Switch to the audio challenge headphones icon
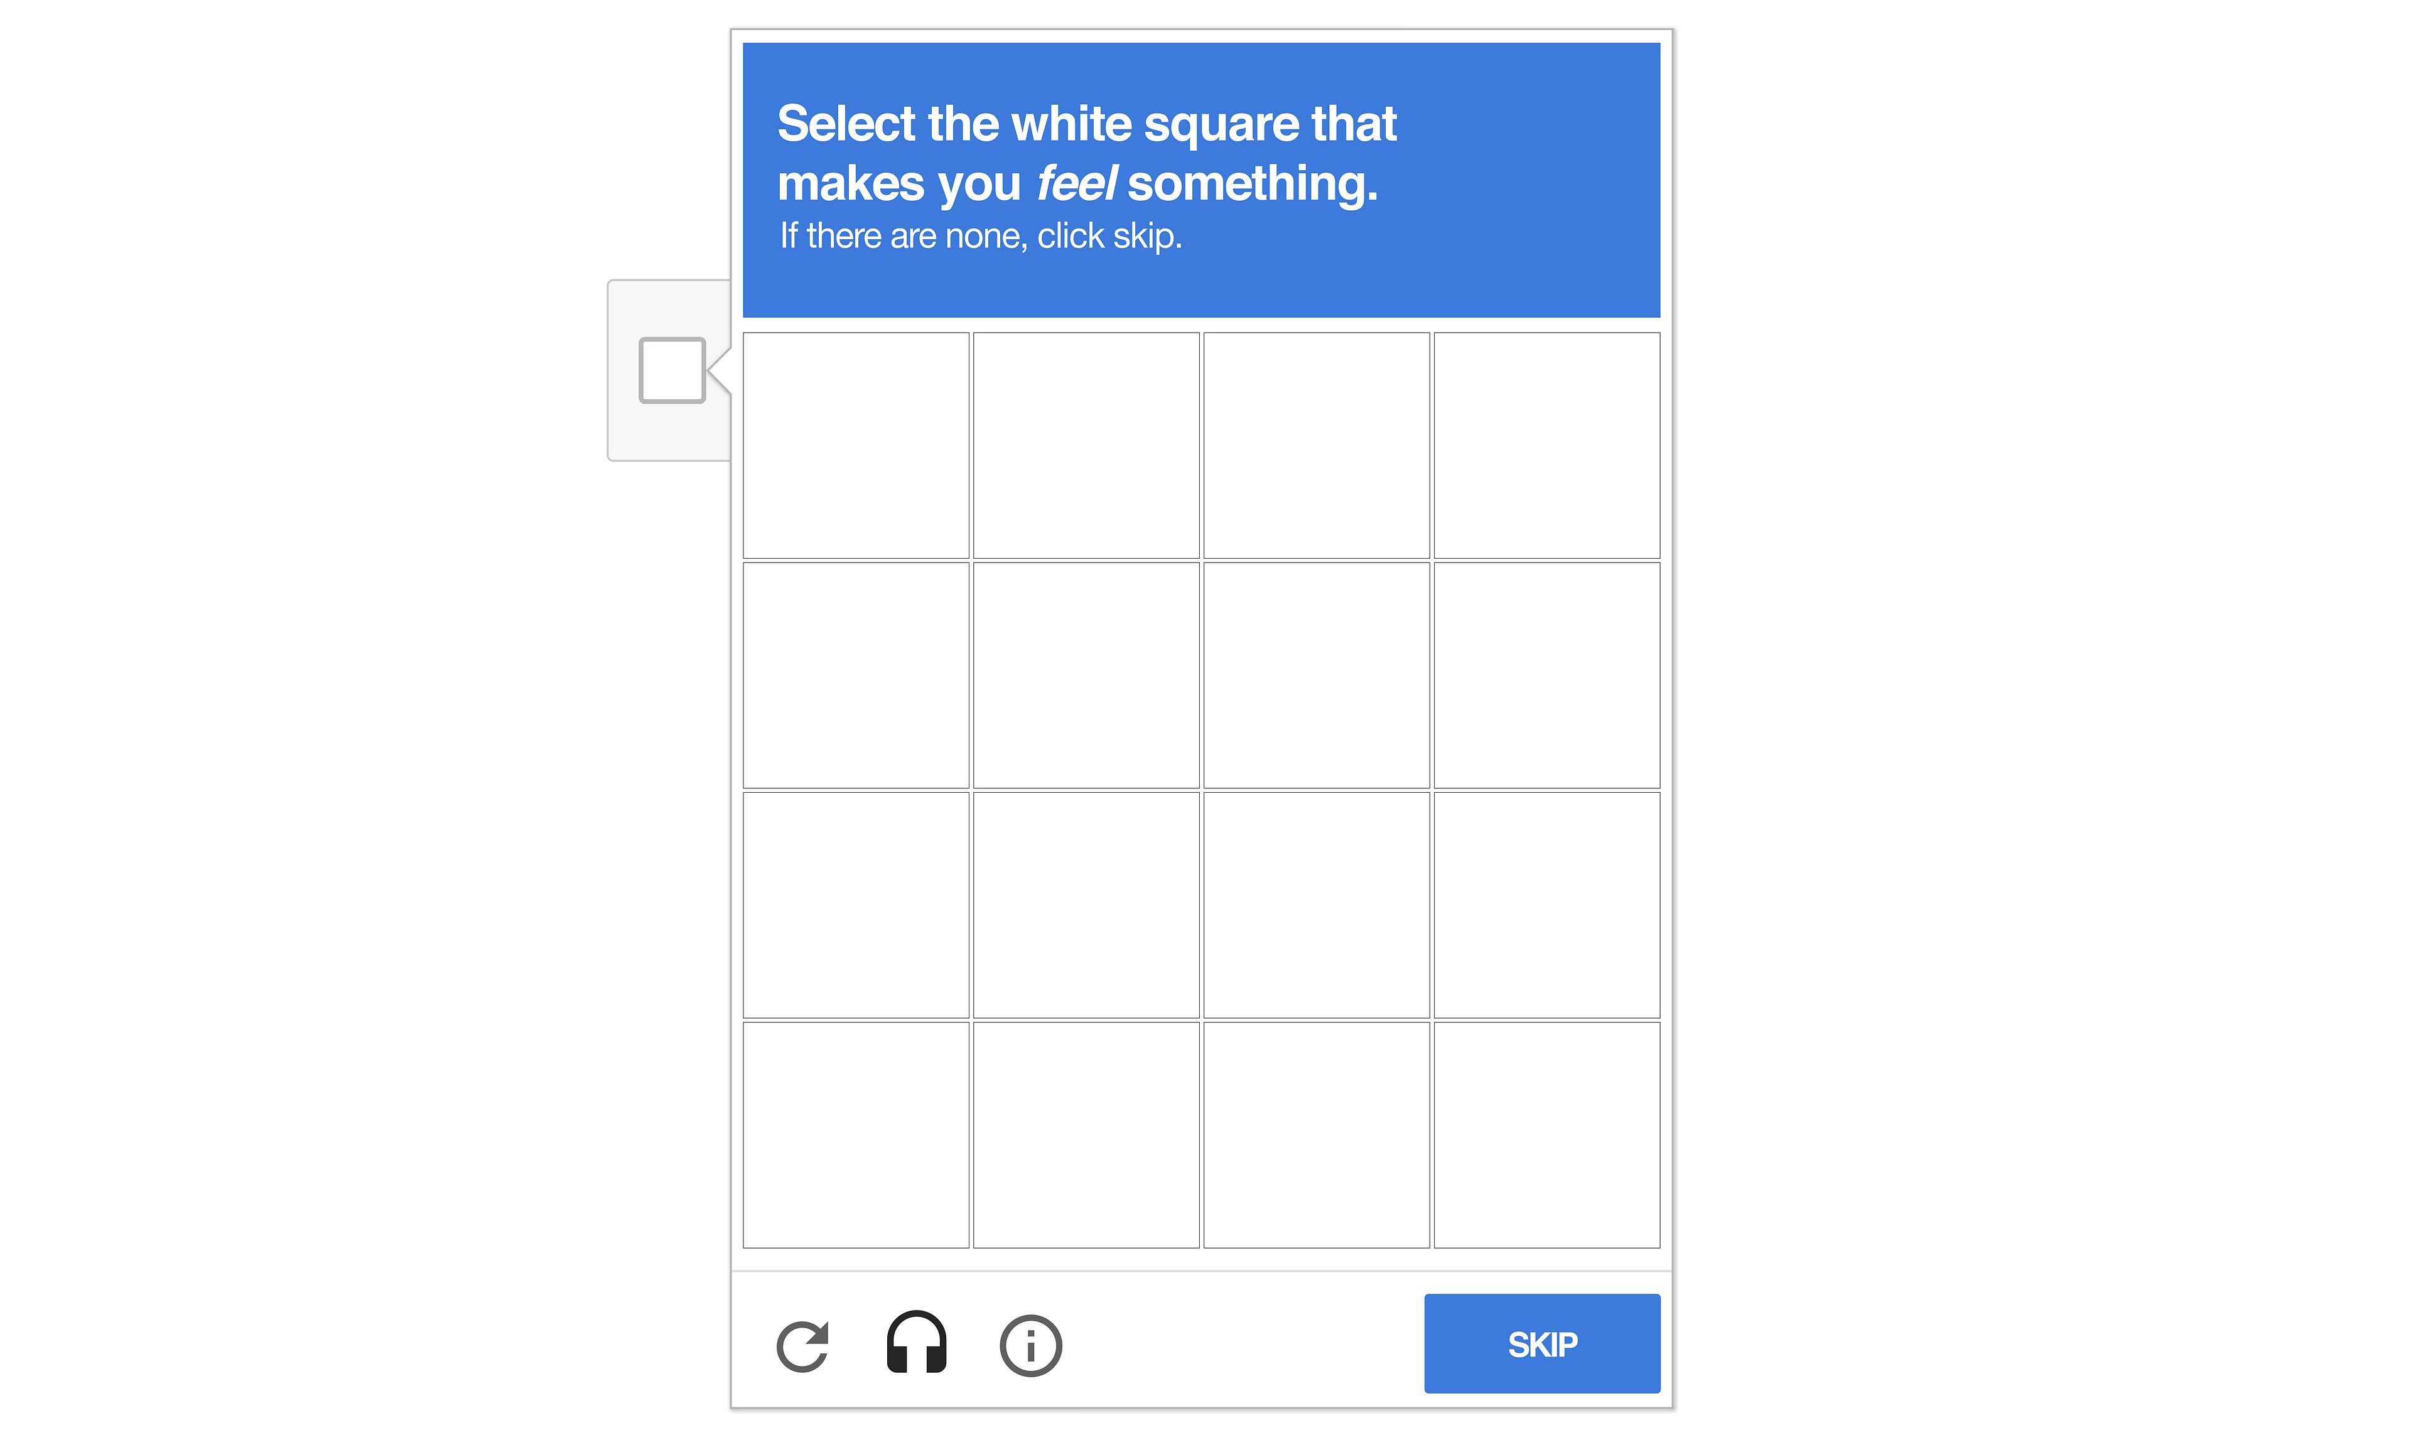 point(916,1344)
